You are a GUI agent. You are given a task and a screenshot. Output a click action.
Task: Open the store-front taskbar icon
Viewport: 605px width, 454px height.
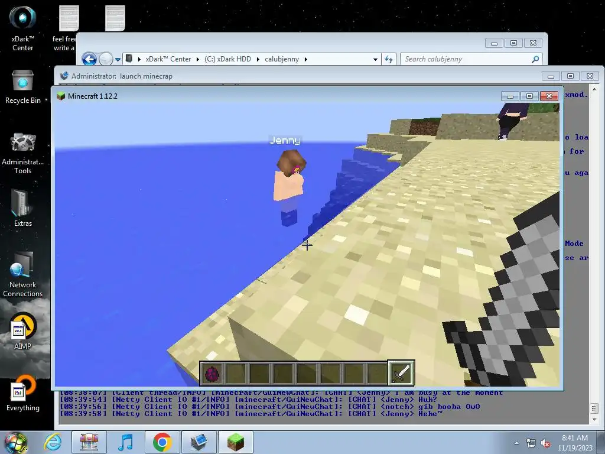(89, 442)
